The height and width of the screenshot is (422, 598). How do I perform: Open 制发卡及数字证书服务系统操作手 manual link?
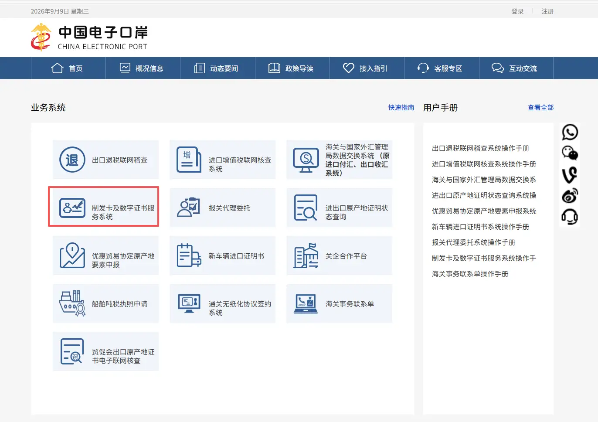coord(484,258)
